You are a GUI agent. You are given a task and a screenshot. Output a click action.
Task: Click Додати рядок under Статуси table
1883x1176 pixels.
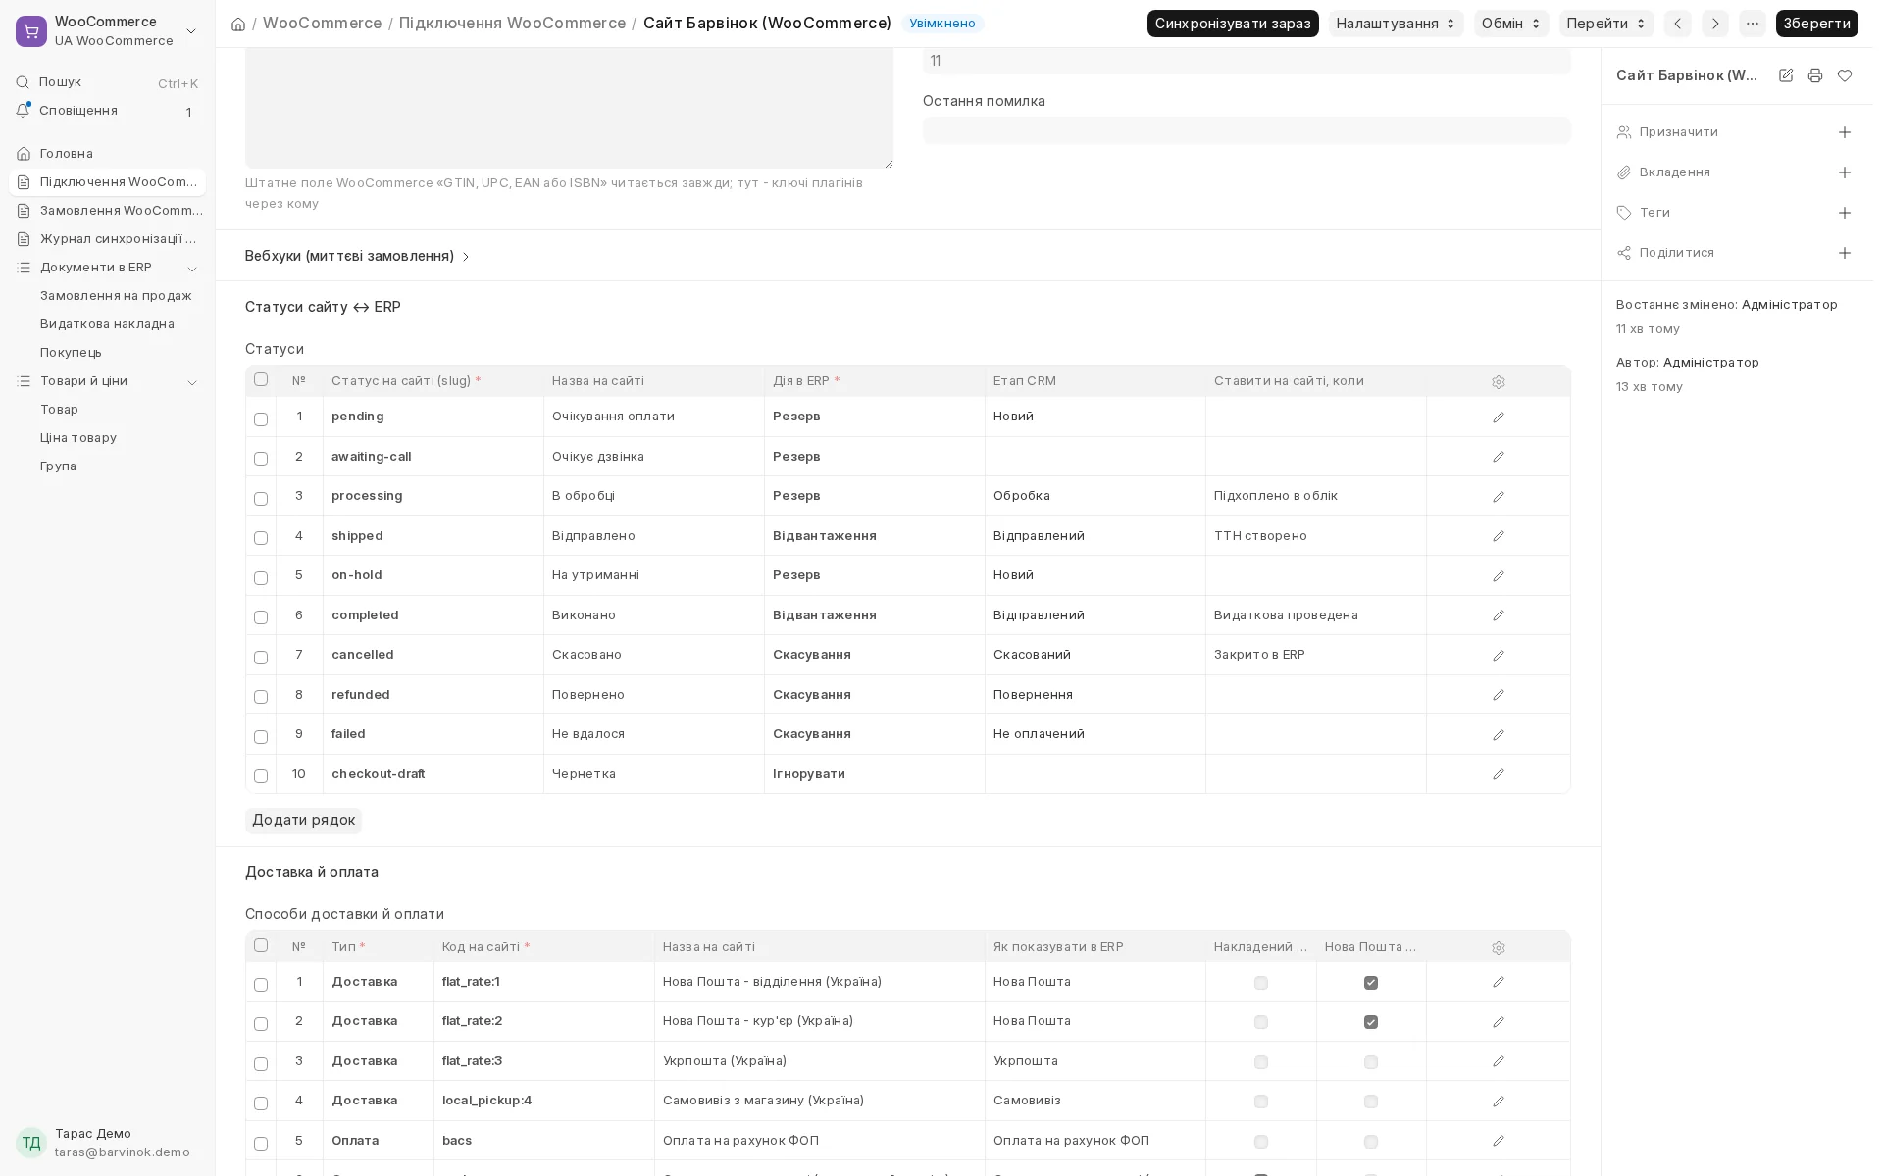(303, 820)
